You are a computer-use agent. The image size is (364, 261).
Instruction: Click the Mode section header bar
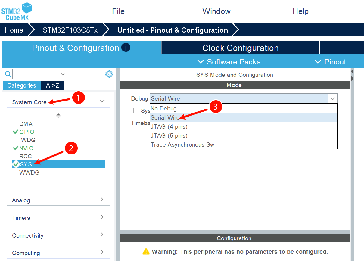pyautogui.click(x=235, y=85)
